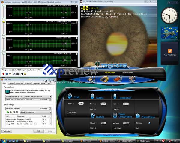
Task: Click down arrow on the driver files list scrollbar
Action: [x=50, y=124]
